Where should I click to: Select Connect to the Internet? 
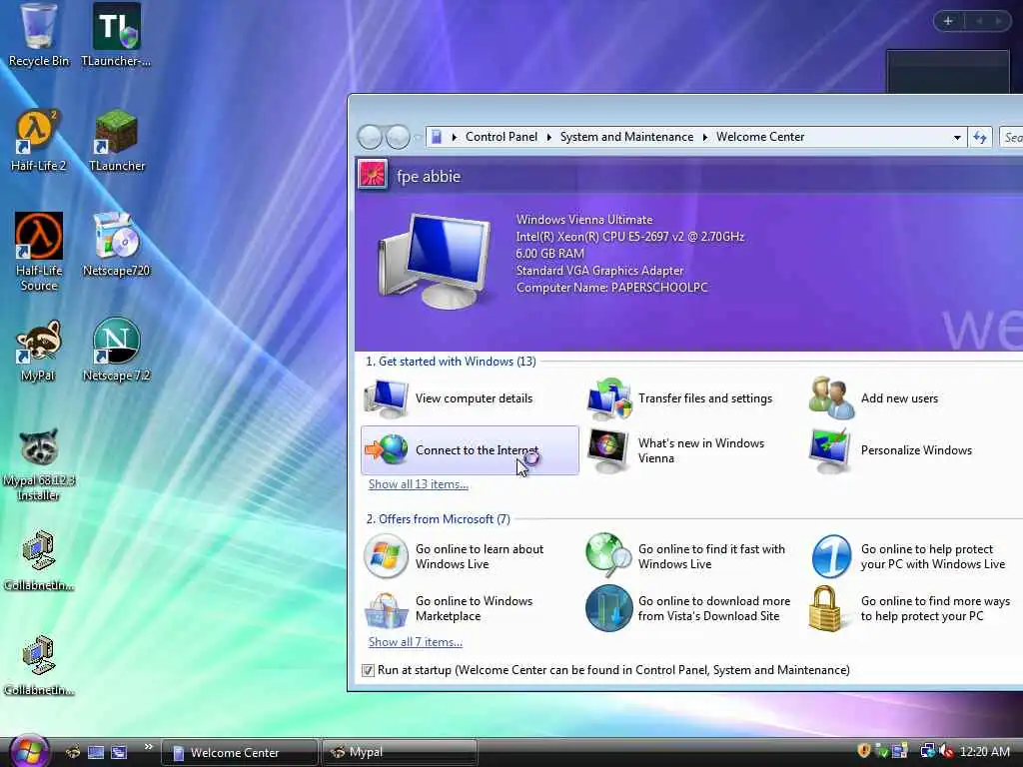click(470, 450)
